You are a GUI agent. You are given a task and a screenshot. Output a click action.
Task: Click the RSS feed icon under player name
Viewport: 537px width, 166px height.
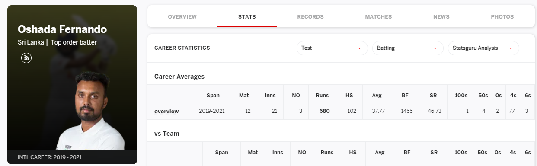[x=26, y=57]
